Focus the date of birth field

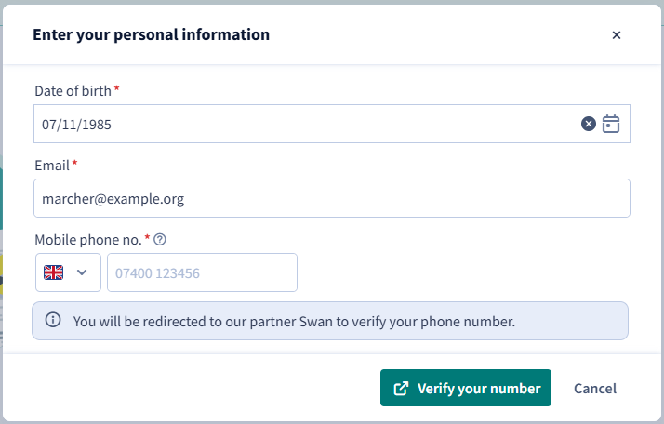coord(332,124)
